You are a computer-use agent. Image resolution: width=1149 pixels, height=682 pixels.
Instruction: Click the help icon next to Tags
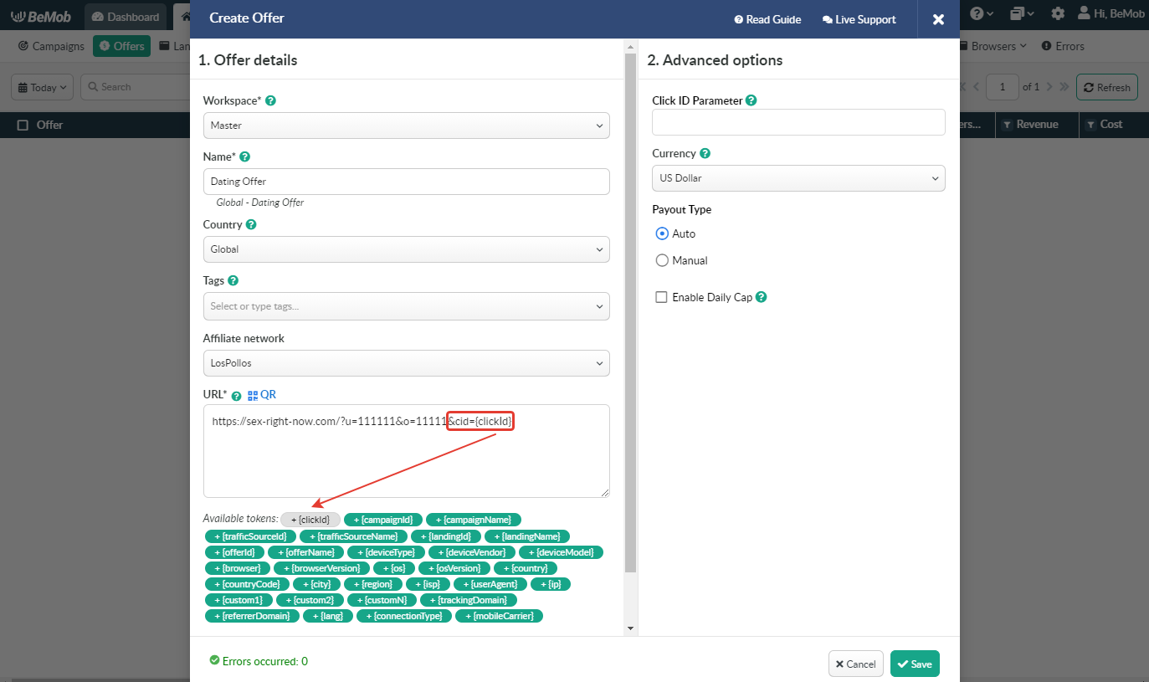233,281
